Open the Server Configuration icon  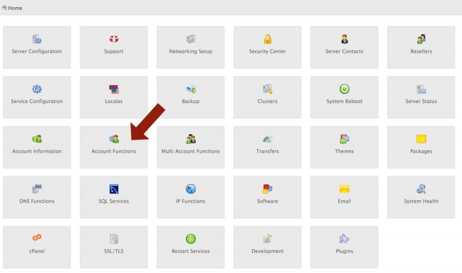coord(37,39)
